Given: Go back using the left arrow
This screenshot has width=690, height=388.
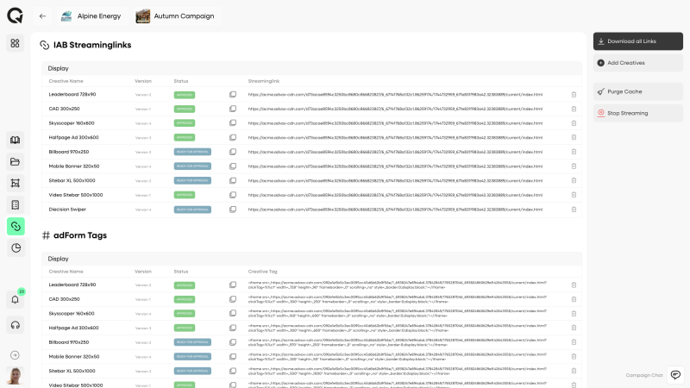Looking at the screenshot, I should click(x=42, y=16).
